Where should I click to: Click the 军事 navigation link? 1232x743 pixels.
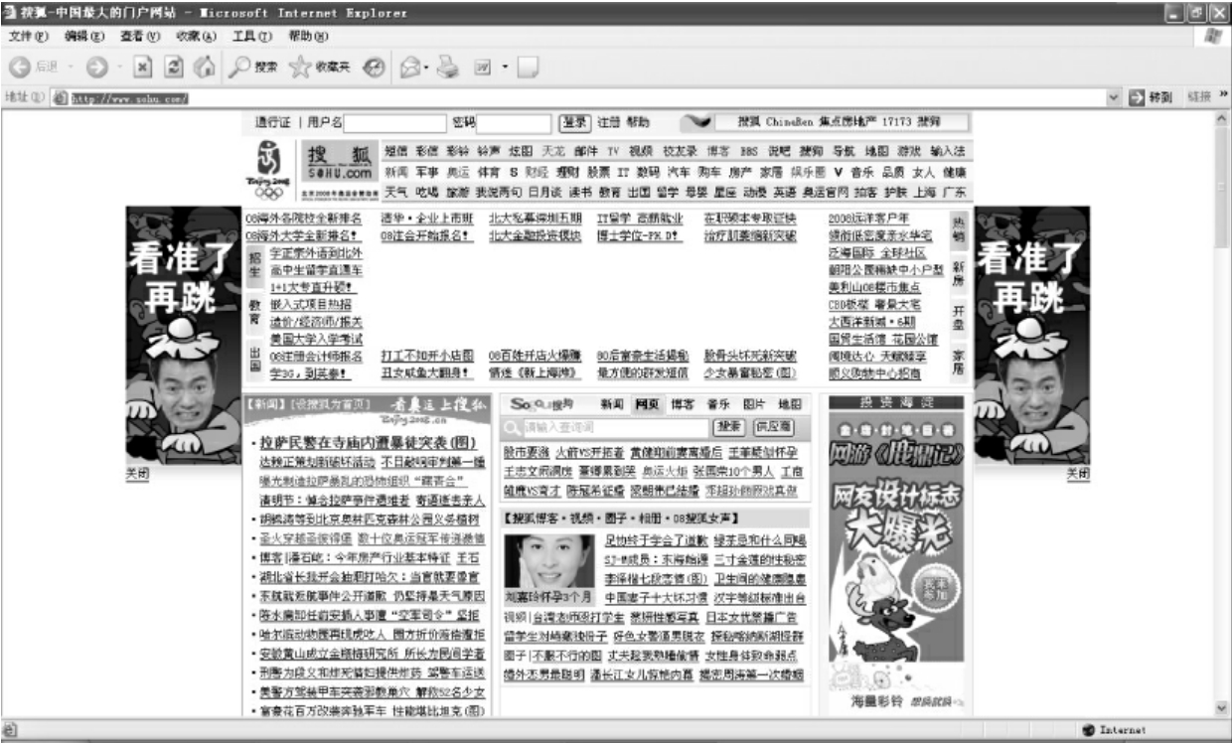(x=427, y=172)
